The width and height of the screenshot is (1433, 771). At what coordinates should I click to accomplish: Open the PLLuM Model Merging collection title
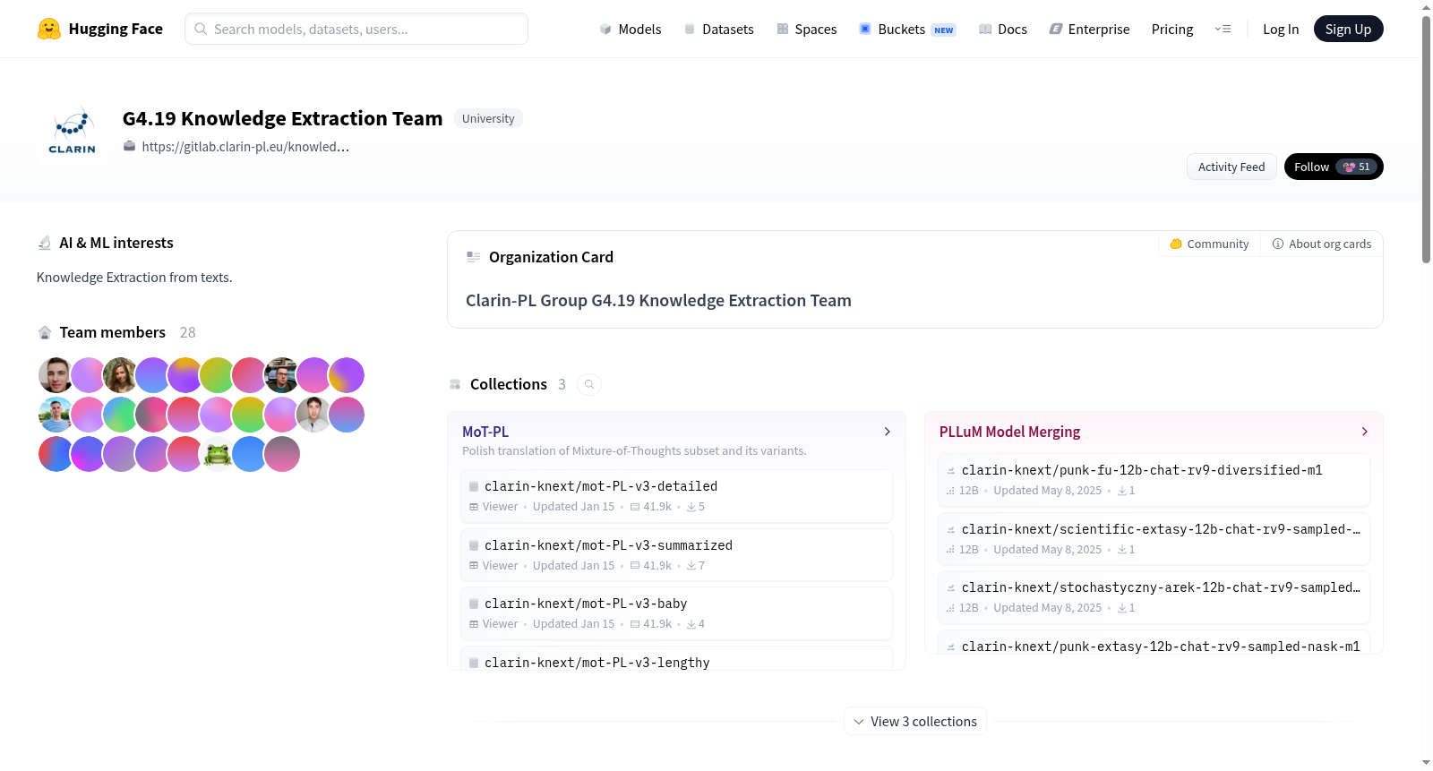(1009, 432)
